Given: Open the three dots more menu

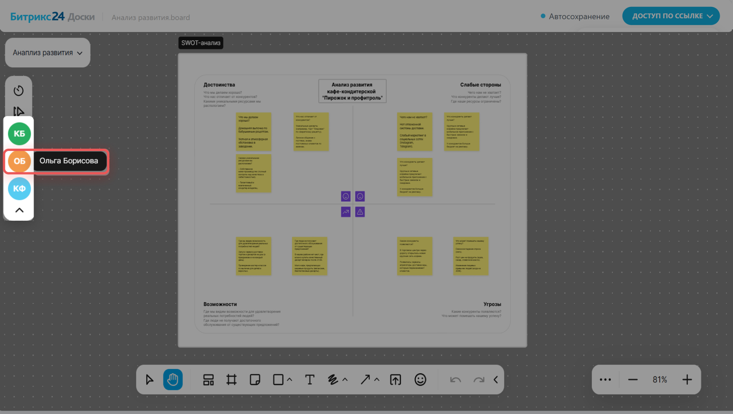Looking at the screenshot, I should [605, 380].
